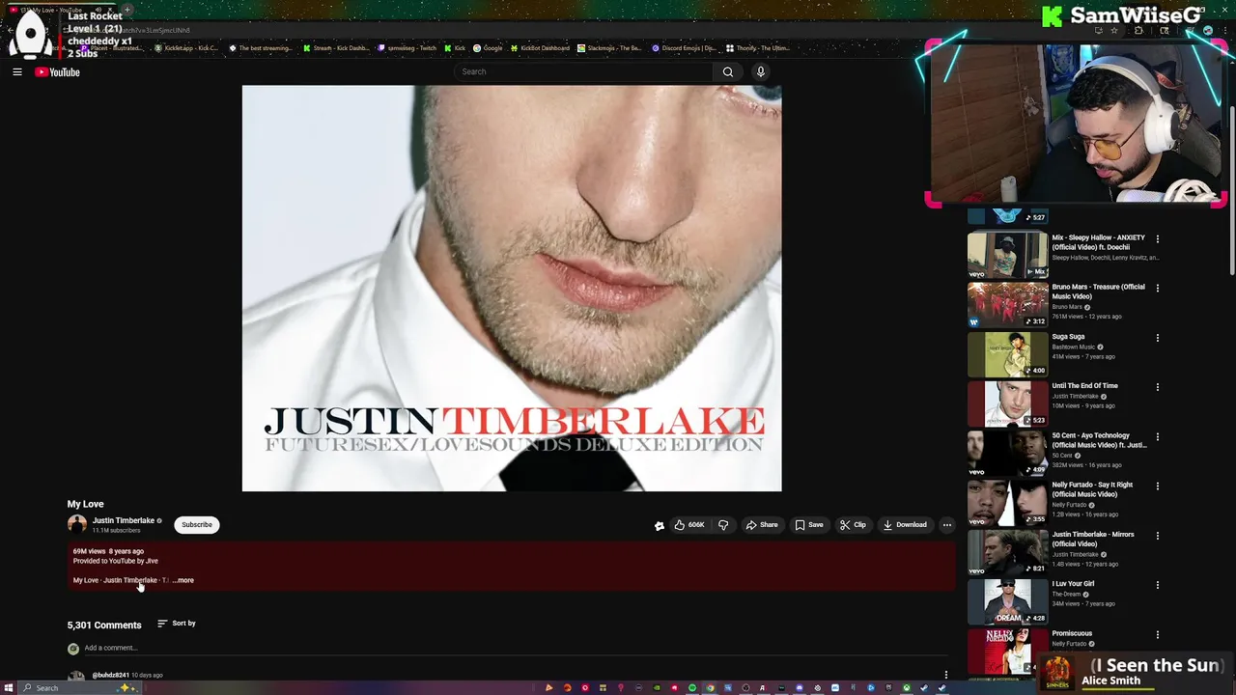Screen dimensions: 1236x695
Task: Download the My Love video
Action: point(905,525)
